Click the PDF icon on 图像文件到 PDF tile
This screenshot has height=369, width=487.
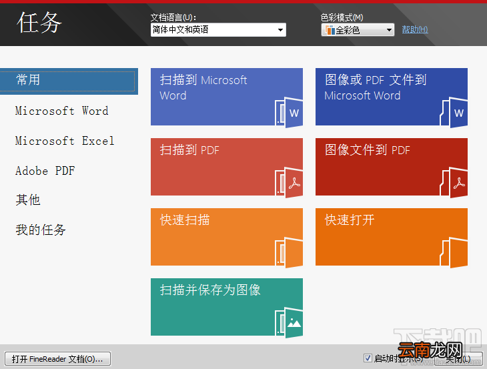coord(454,183)
